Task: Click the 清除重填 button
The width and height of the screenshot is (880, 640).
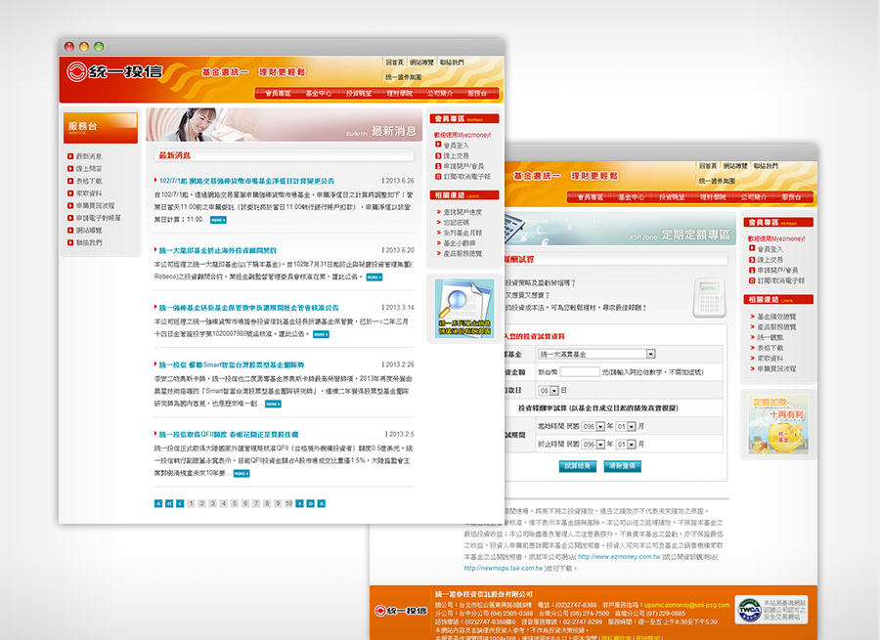Action: pos(623,466)
